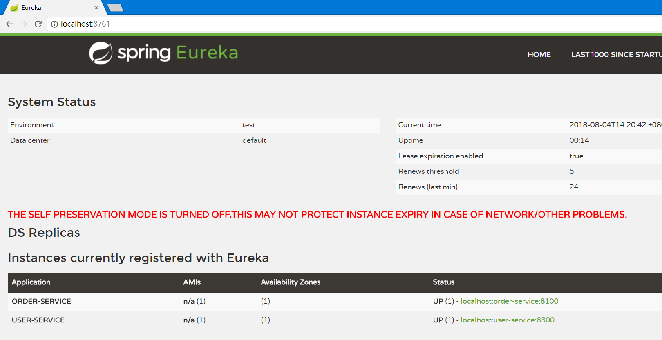
Task: Click n/a (1) in USER-SERVICE row
Action: (x=195, y=320)
